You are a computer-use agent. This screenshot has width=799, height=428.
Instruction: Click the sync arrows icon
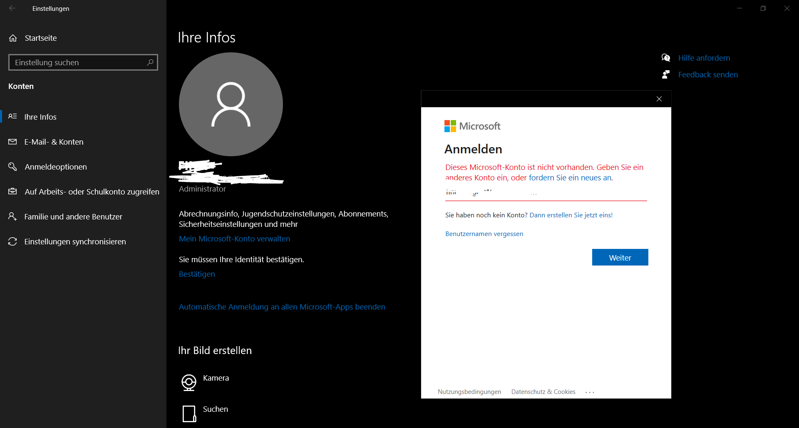(12, 241)
